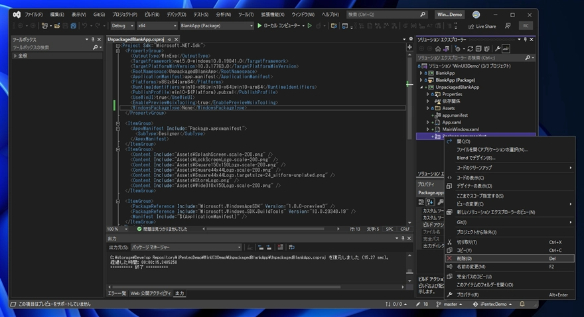Pin the Toolbox panel with the pushpin
584x317 pixels.
(93, 39)
